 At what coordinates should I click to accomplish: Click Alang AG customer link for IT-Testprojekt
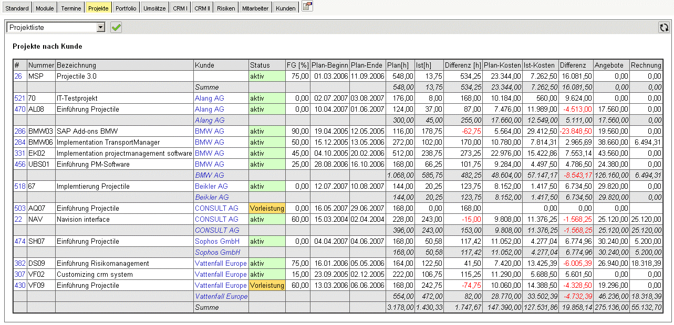(x=209, y=98)
